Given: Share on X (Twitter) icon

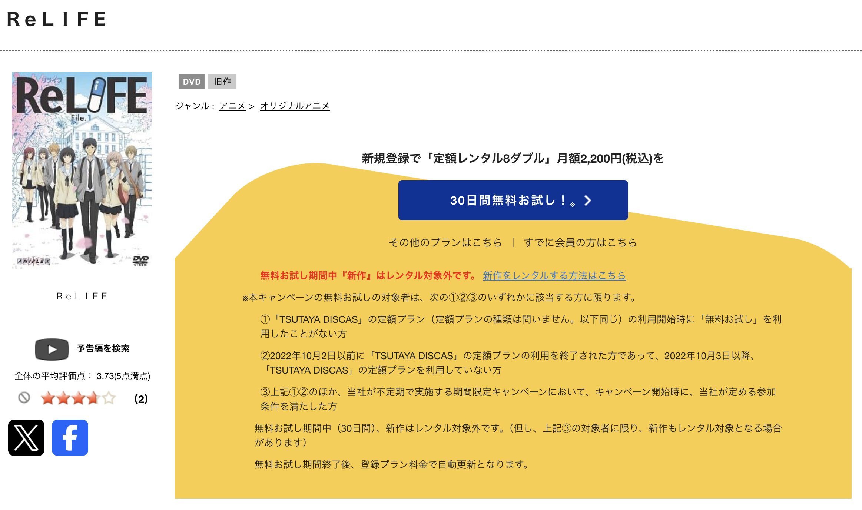Looking at the screenshot, I should click(x=26, y=438).
